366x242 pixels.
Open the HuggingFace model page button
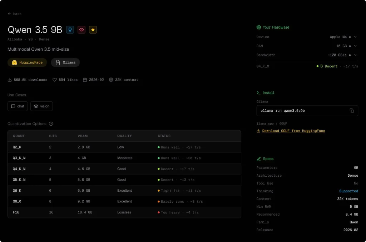click(x=27, y=62)
